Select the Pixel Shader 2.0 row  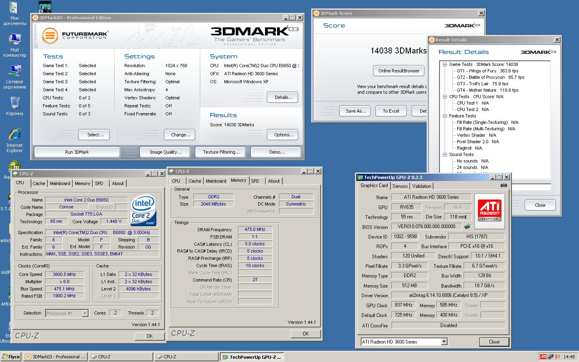click(478, 142)
